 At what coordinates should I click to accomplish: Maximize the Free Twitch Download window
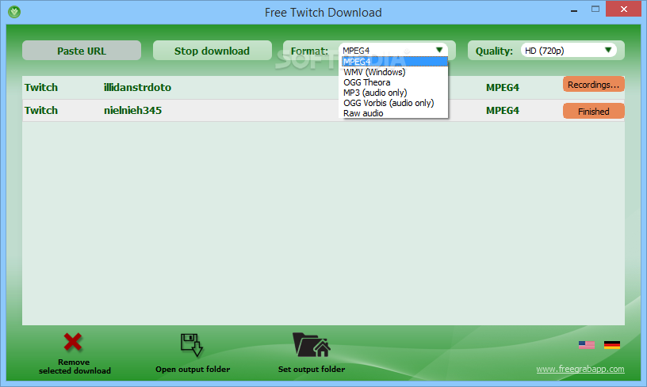pyautogui.click(x=595, y=9)
